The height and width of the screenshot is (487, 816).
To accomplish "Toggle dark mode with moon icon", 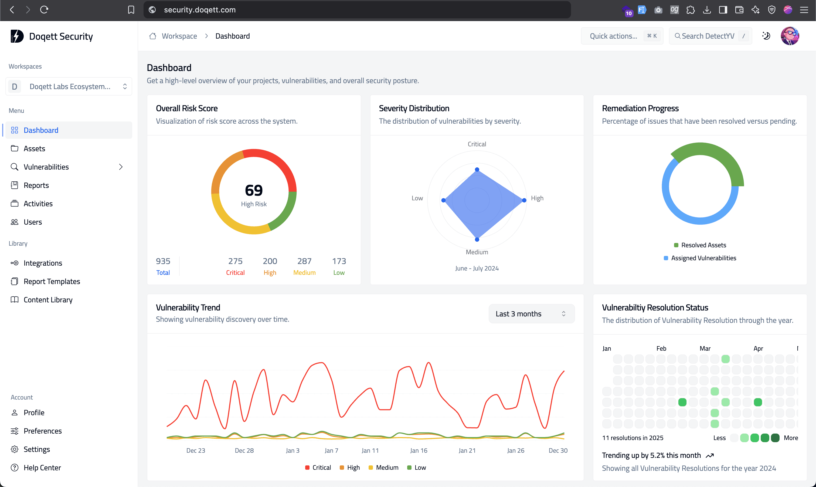I will click(766, 36).
